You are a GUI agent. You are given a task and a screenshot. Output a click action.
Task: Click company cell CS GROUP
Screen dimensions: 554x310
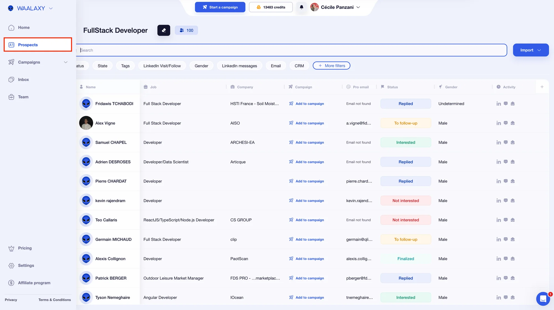pyautogui.click(x=241, y=220)
